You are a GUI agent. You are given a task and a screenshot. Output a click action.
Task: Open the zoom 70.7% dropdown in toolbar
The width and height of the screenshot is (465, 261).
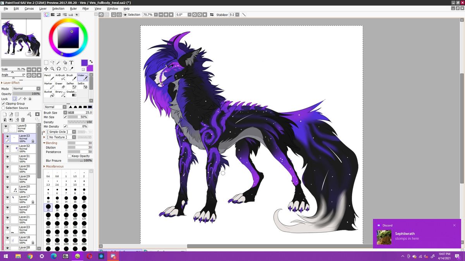(x=155, y=15)
